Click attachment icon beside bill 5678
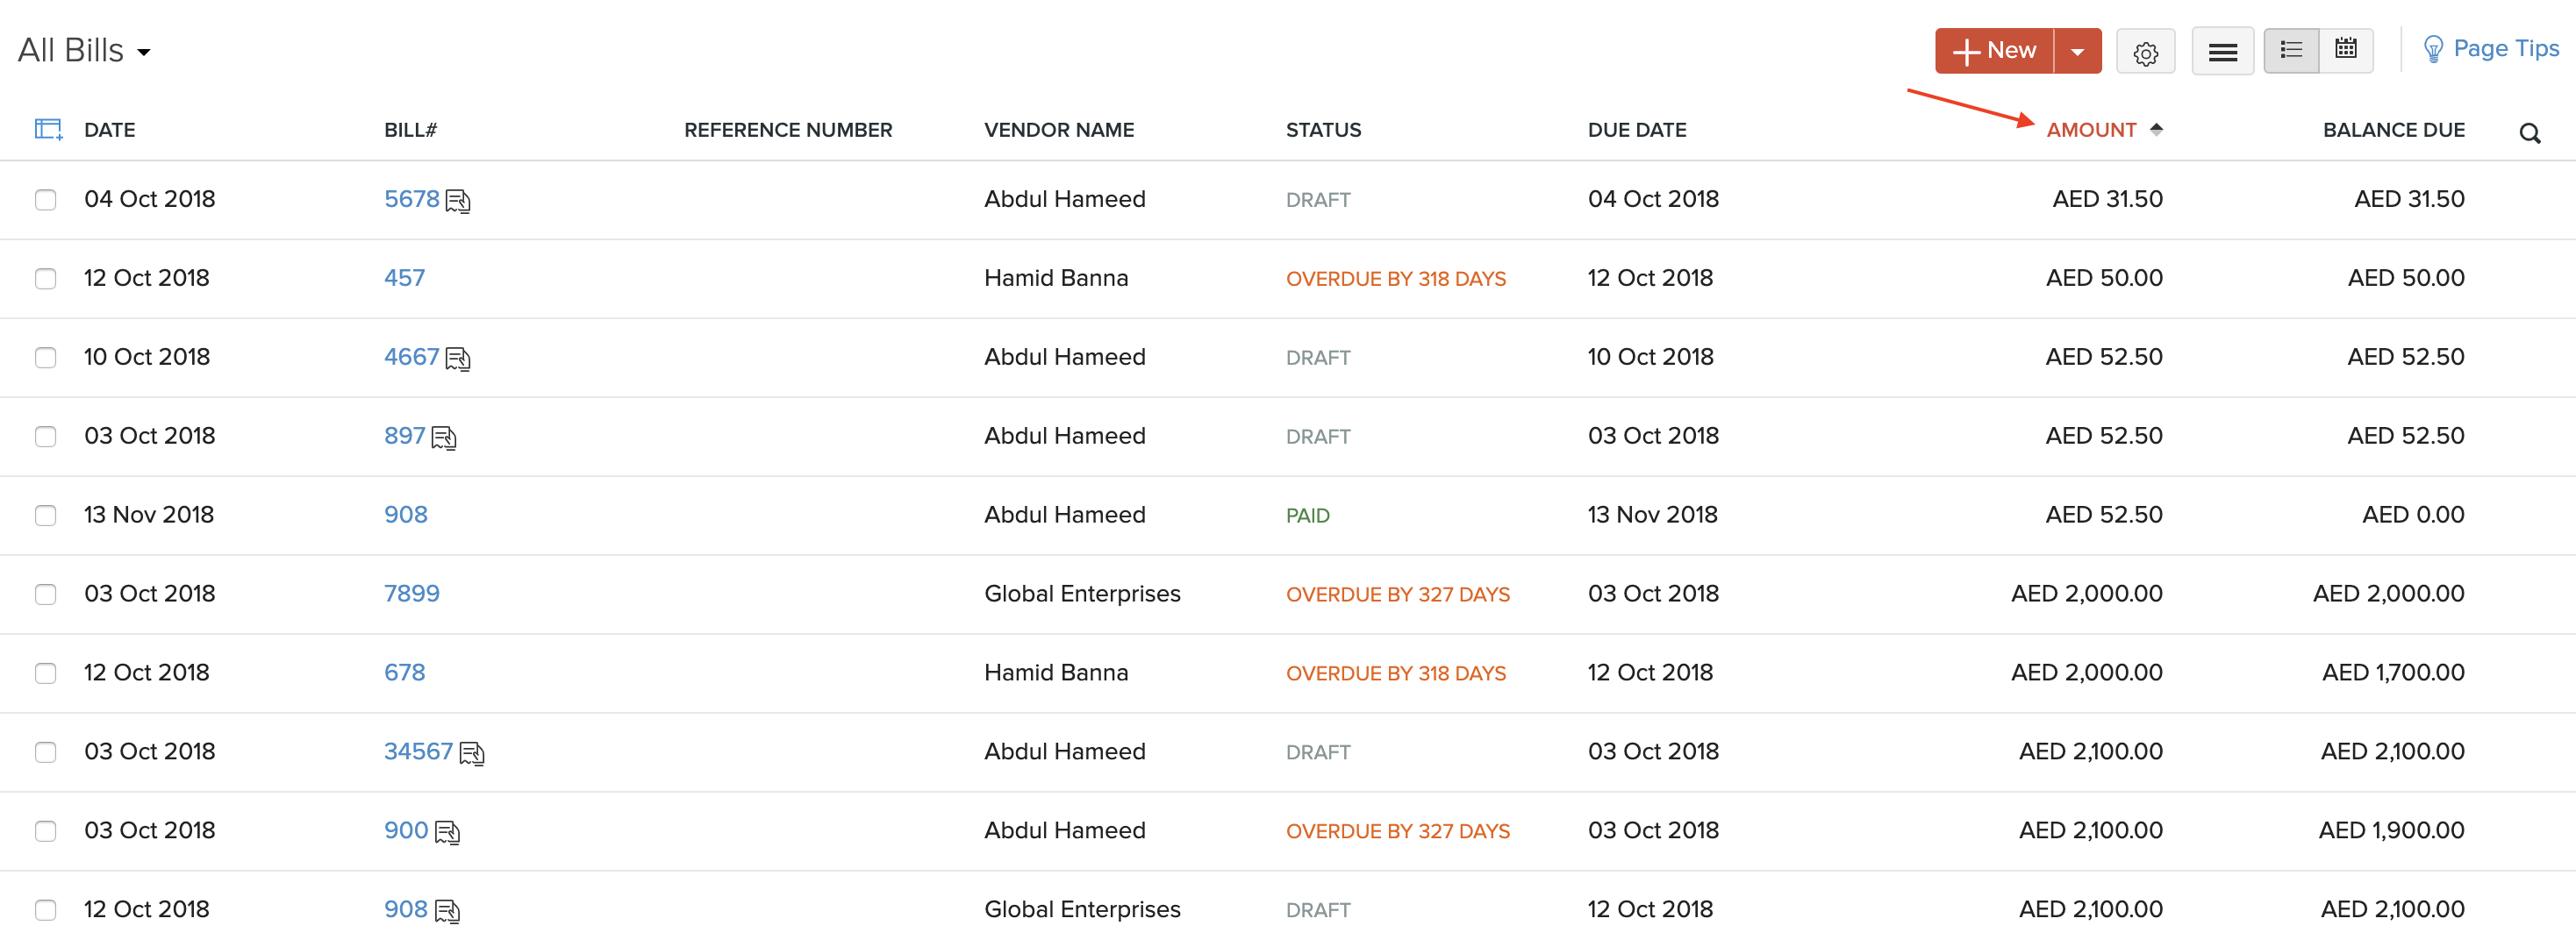The image size is (2576, 947). [x=458, y=201]
